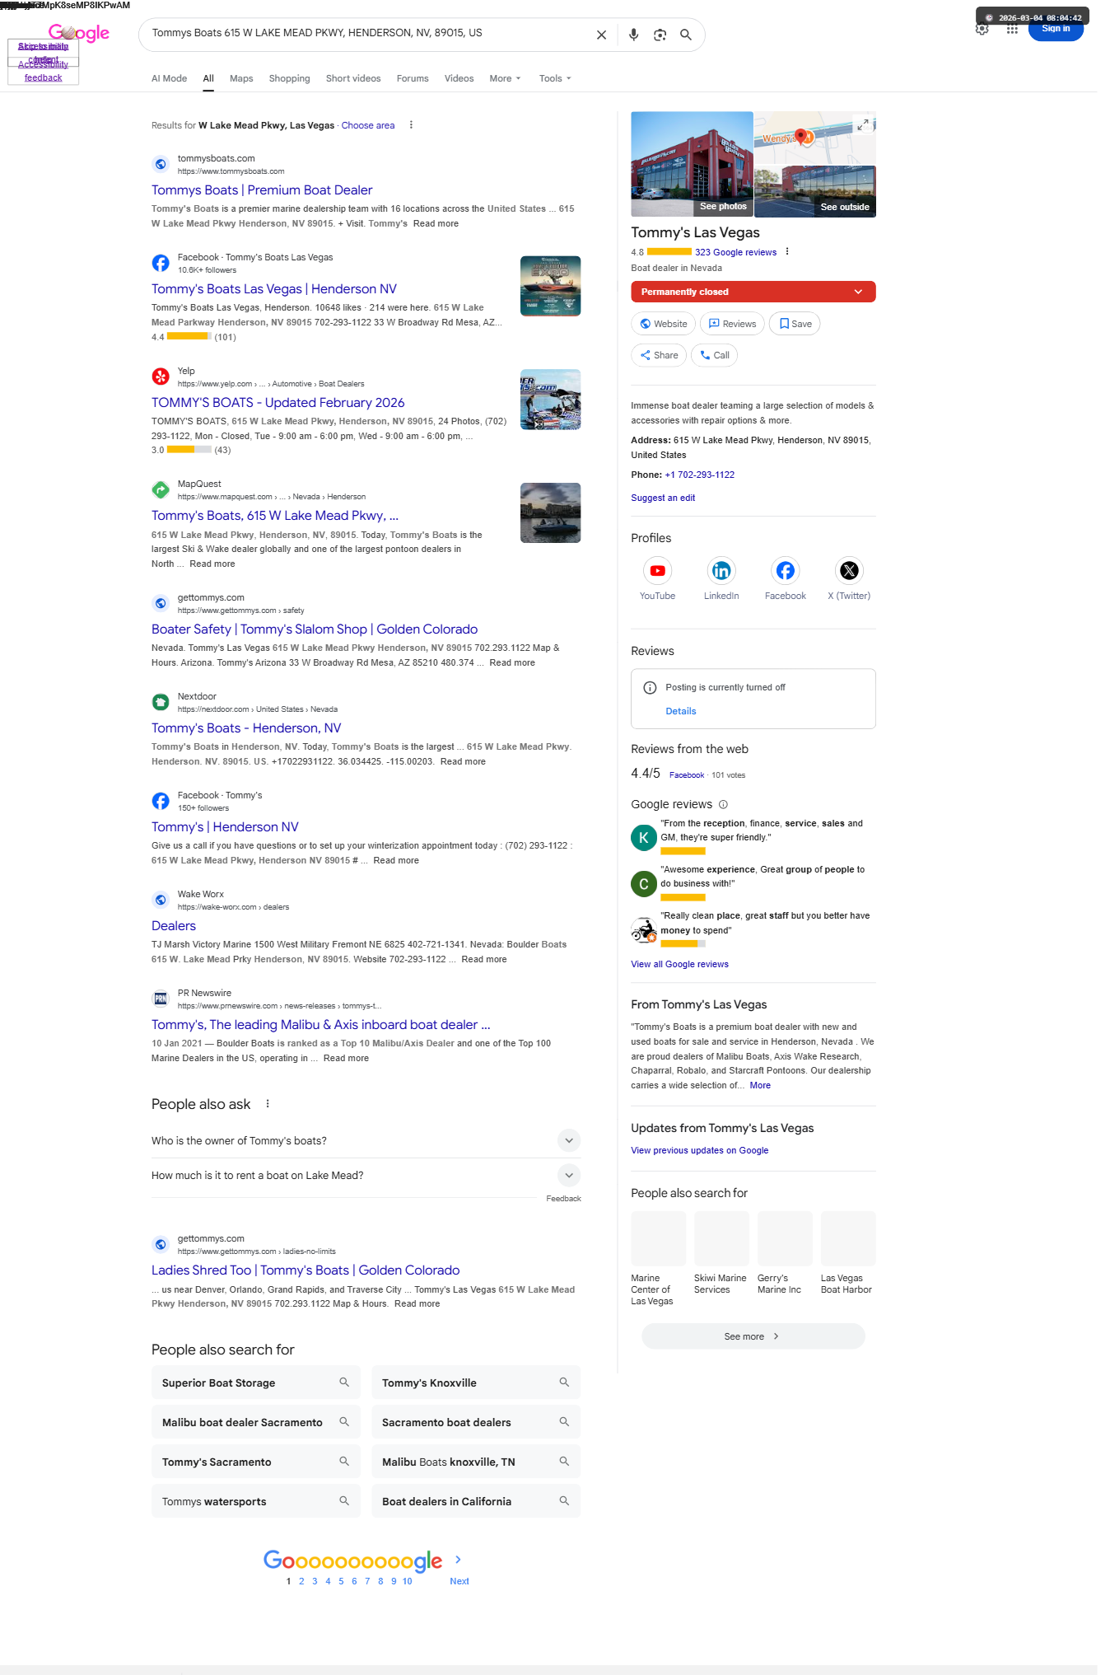Open more options next to Google reviews
The width and height of the screenshot is (1110, 1675).
[x=787, y=251]
